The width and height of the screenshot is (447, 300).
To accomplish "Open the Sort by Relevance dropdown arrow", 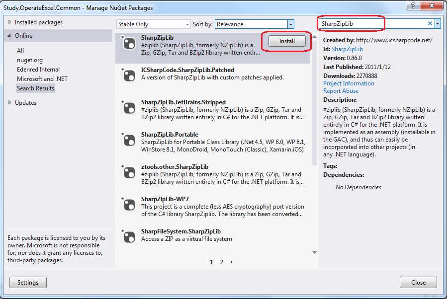I will 290,24.
